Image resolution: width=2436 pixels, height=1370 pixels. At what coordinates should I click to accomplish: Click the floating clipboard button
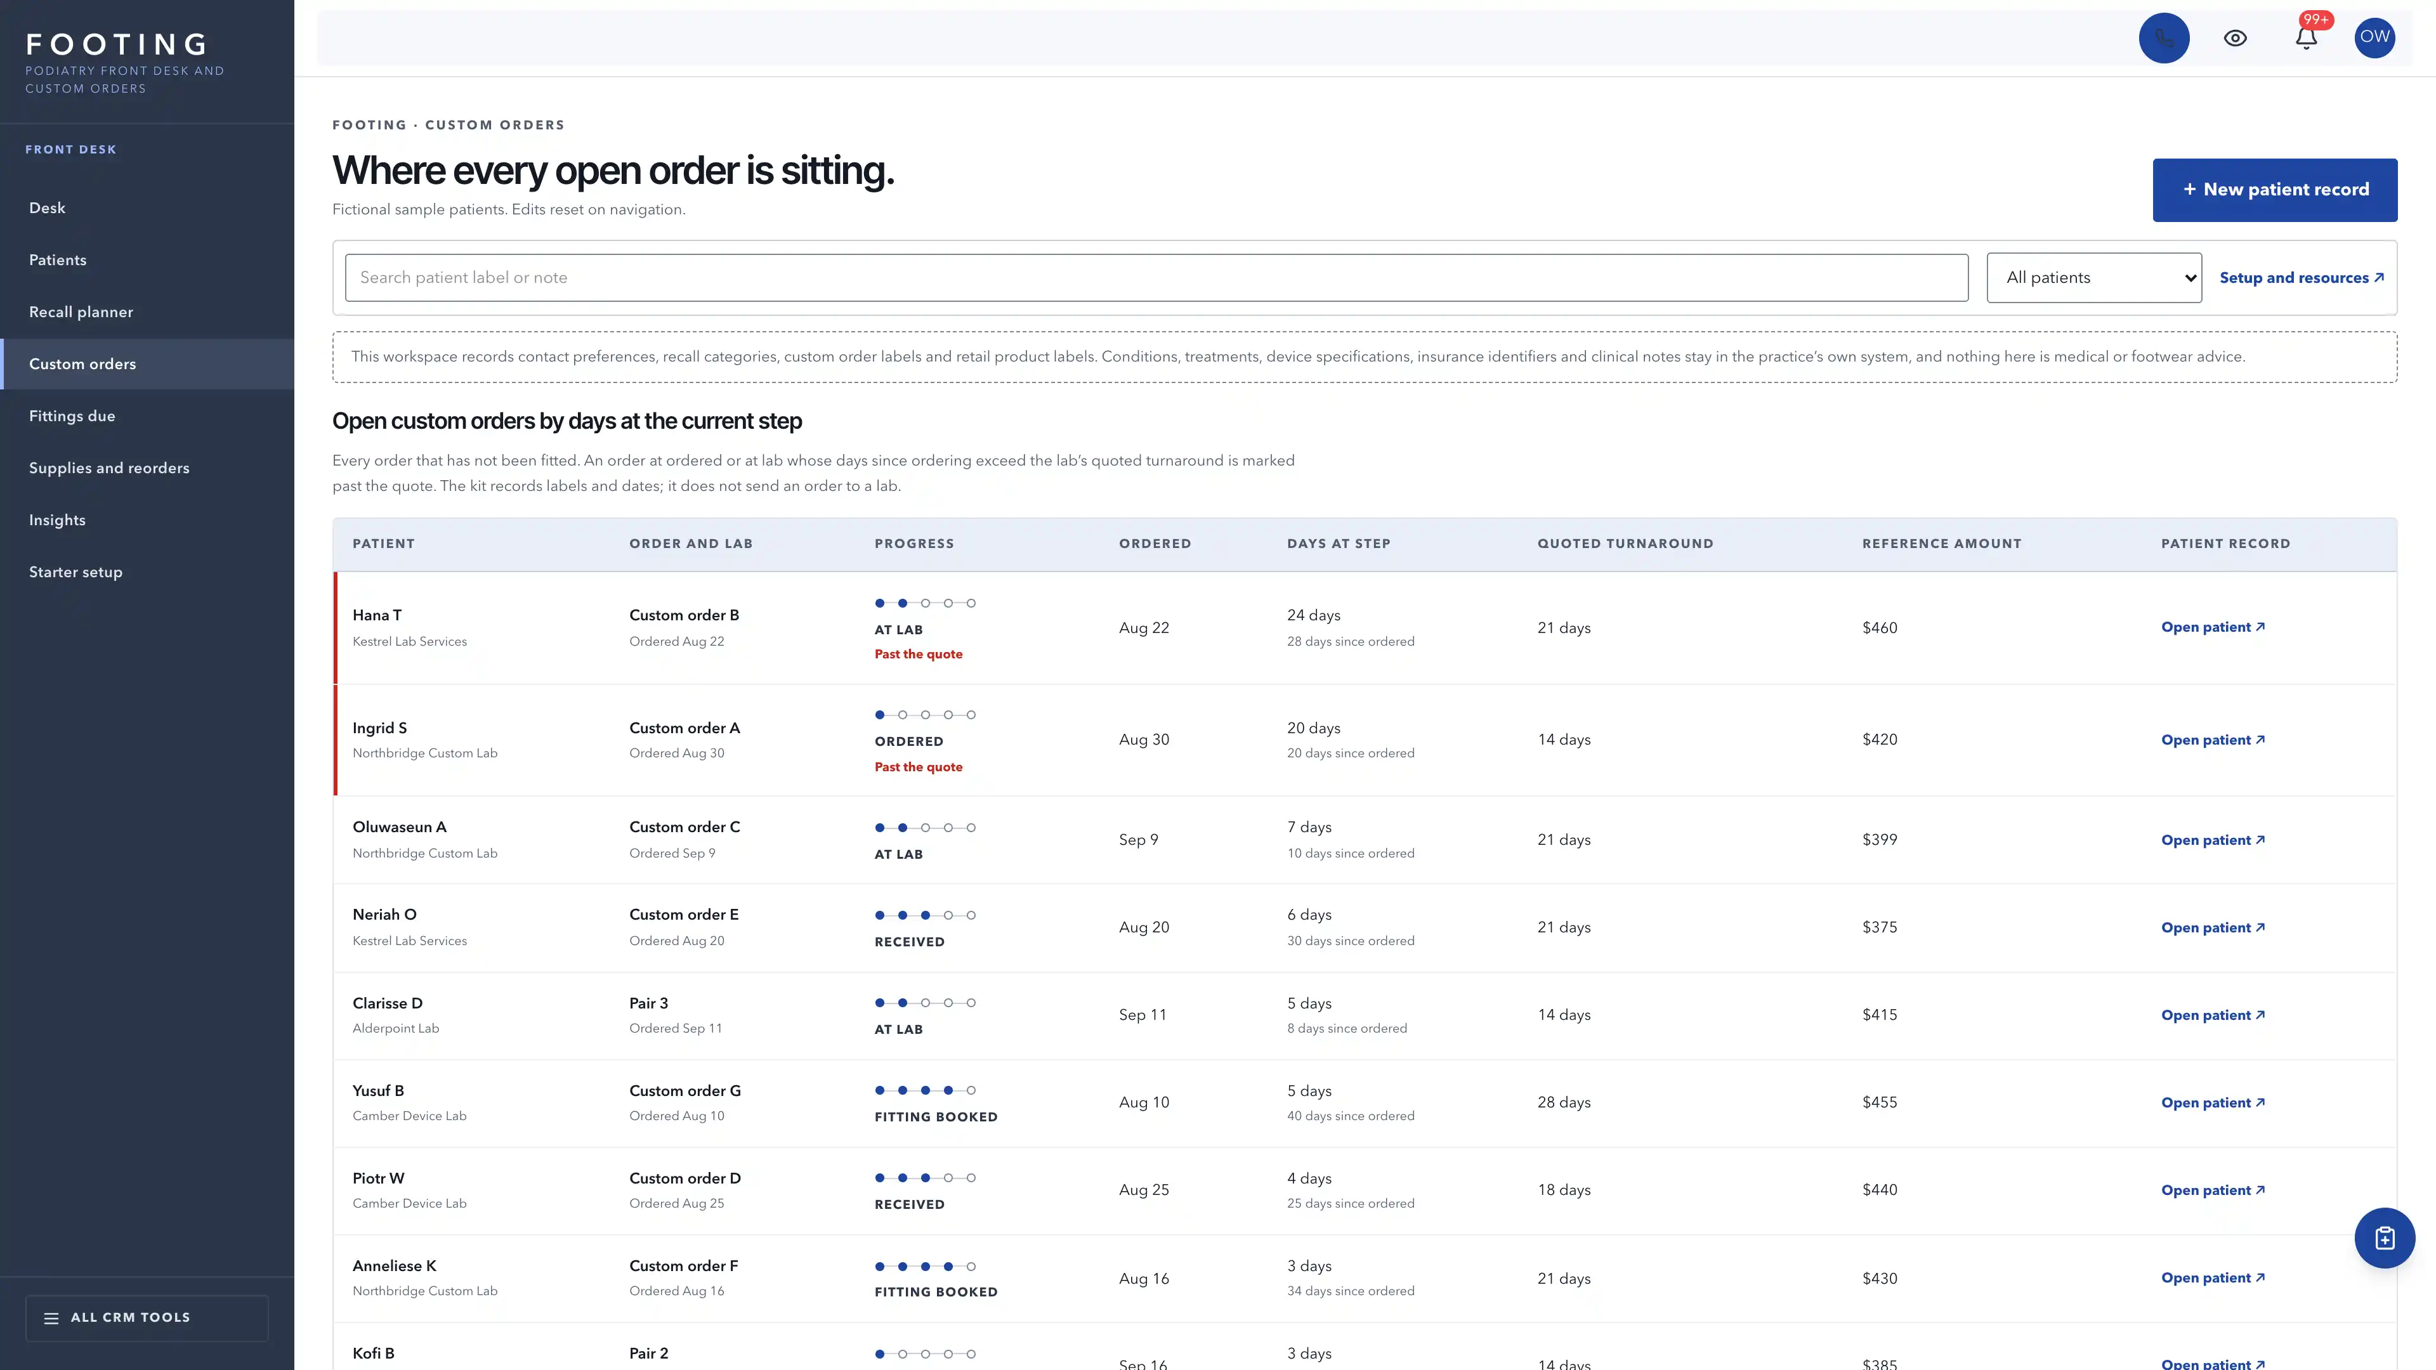pyautogui.click(x=2384, y=1237)
